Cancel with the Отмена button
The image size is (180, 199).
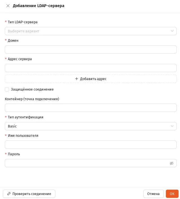[x=153, y=194]
